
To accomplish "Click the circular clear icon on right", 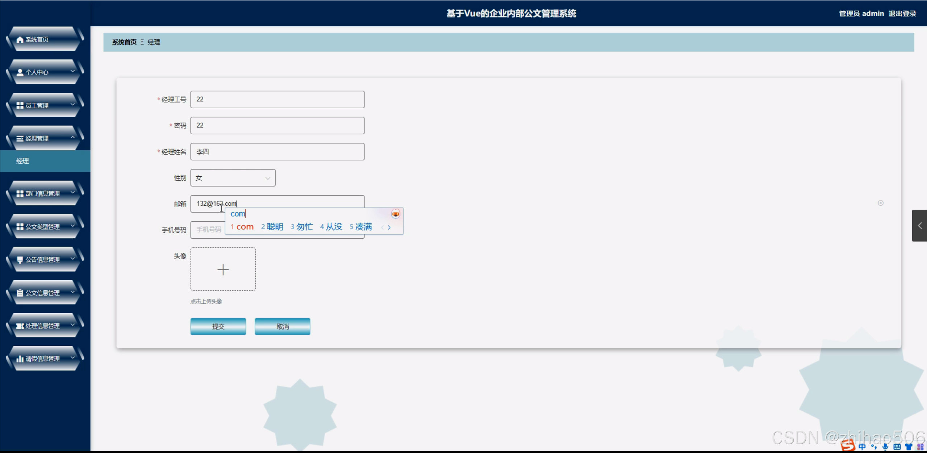I will click(880, 203).
